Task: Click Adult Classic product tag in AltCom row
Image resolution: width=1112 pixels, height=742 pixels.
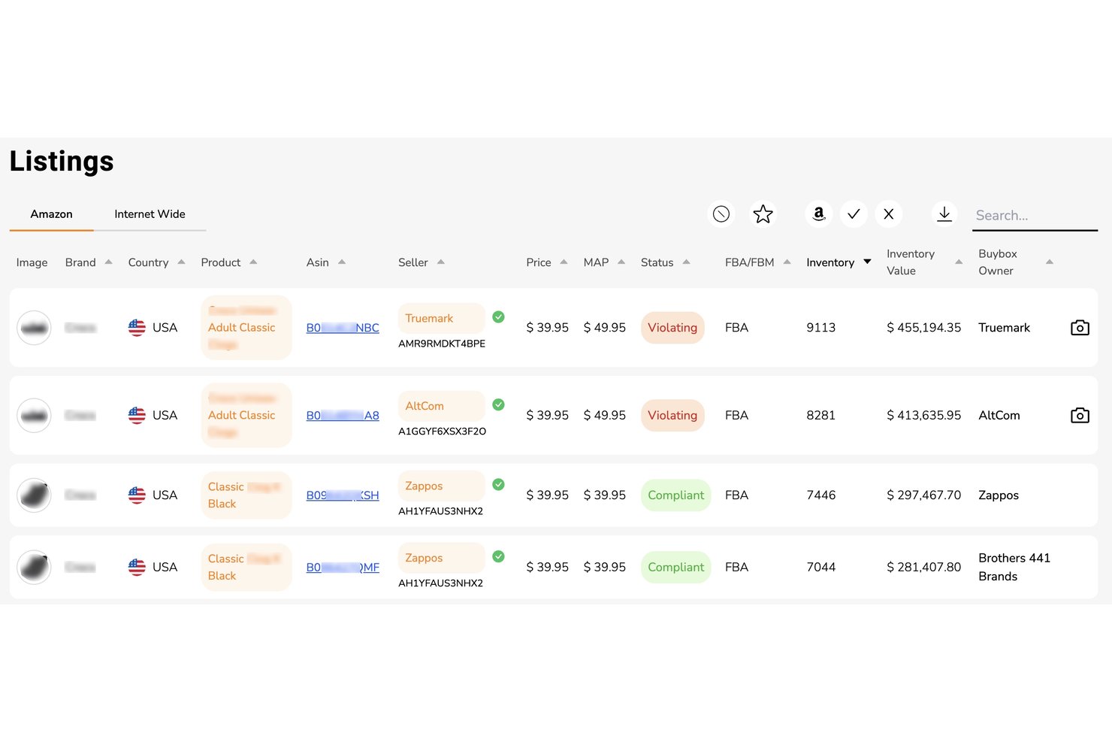Action: pyautogui.click(x=246, y=415)
